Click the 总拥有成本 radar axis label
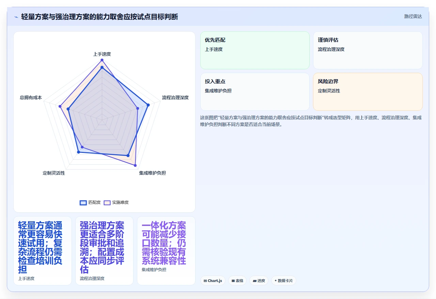 click(31, 98)
